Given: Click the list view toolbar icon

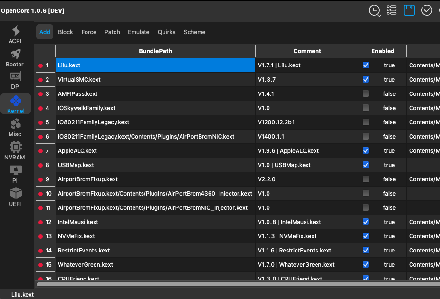Looking at the screenshot, I should click(392, 10).
